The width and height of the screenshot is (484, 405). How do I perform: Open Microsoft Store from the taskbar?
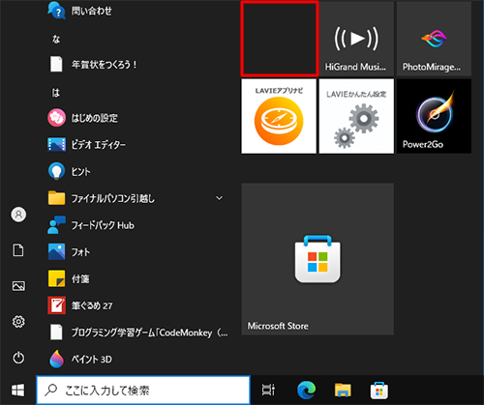click(379, 391)
